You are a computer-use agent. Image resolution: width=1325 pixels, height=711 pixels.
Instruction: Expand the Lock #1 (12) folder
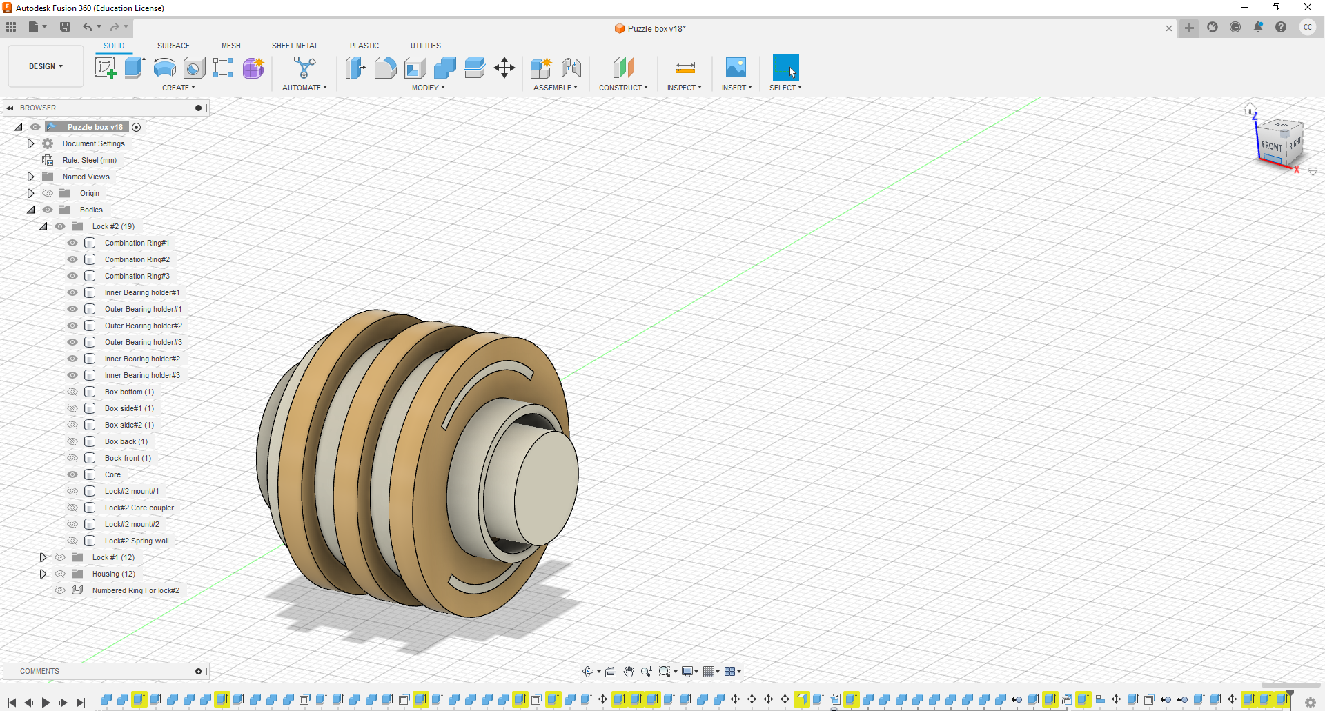tap(43, 557)
